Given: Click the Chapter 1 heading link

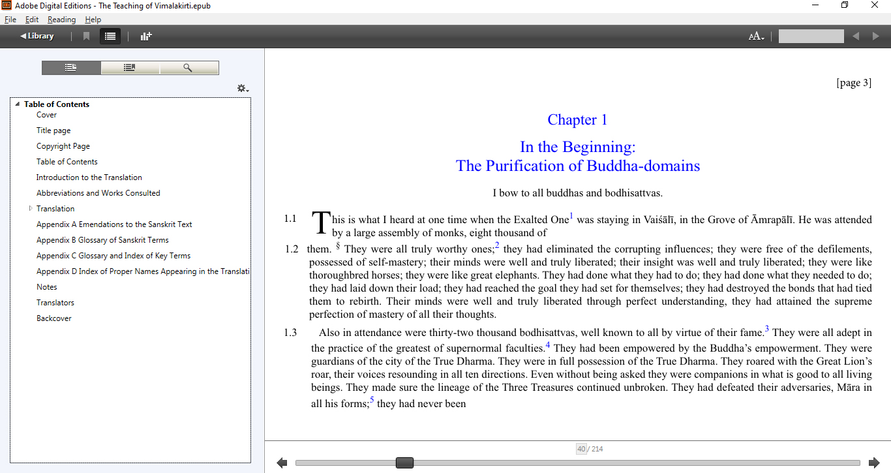Looking at the screenshot, I should [x=577, y=120].
